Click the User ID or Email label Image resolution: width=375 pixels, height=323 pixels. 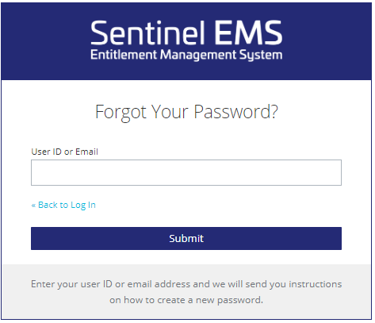[x=64, y=152]
